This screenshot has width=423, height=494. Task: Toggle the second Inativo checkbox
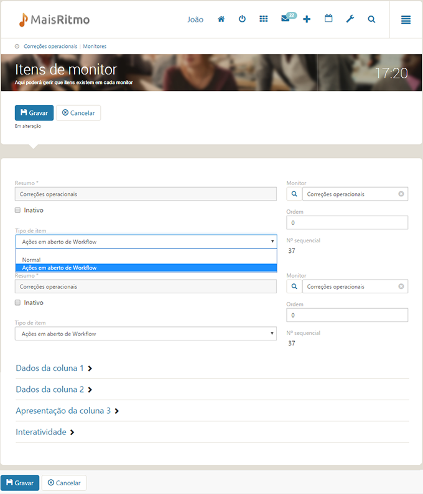coord(17,303)
